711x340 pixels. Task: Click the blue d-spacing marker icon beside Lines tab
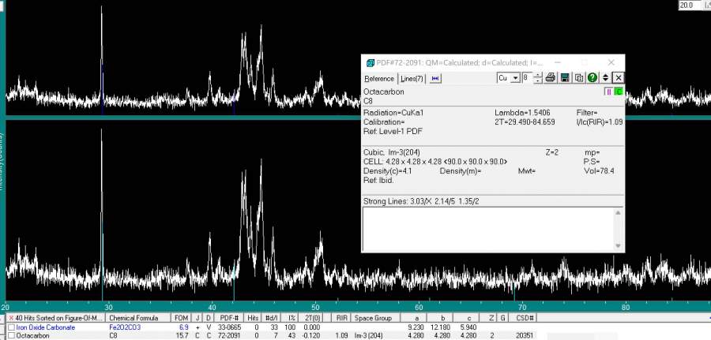pyautogui.click(x=435, y=78)
